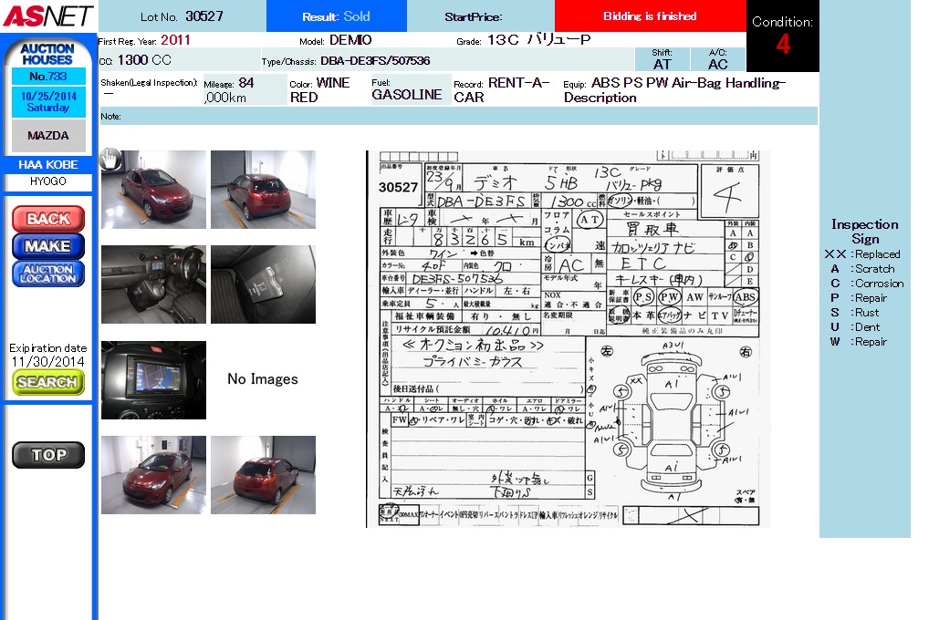Open the top-row front view car photo
Image resolution: width=939 pixels, height=620 pixels.
tap(155, 190)
